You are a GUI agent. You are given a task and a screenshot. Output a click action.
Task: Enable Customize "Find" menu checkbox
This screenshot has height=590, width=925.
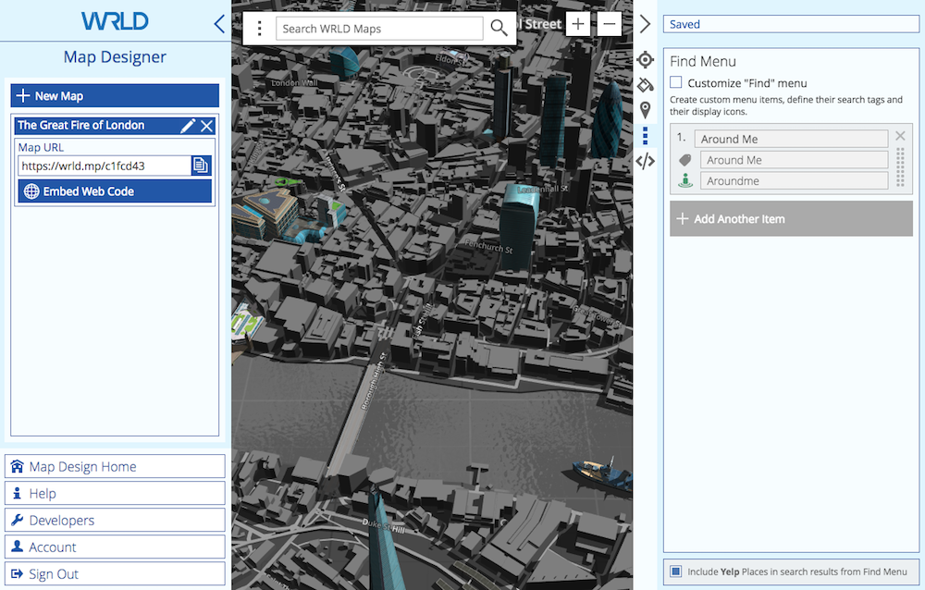(x=676, y=82)
